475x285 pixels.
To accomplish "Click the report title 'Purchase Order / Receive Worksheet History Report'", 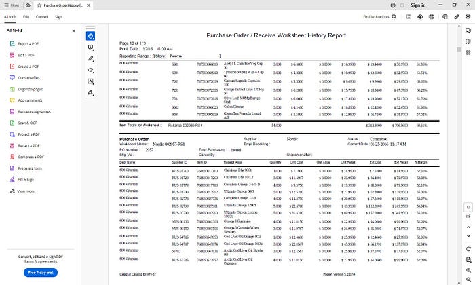I will click(276, 35).
